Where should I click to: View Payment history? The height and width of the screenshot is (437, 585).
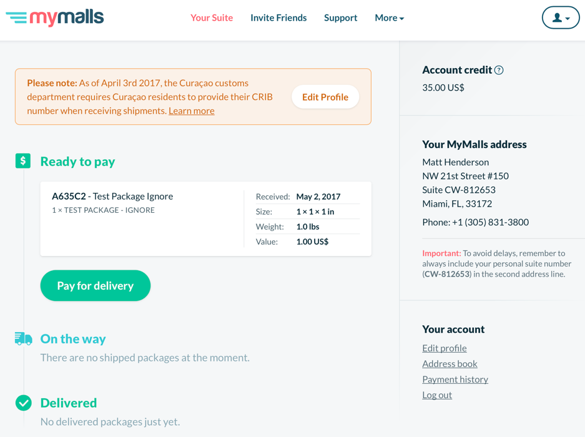coord(455,379)
